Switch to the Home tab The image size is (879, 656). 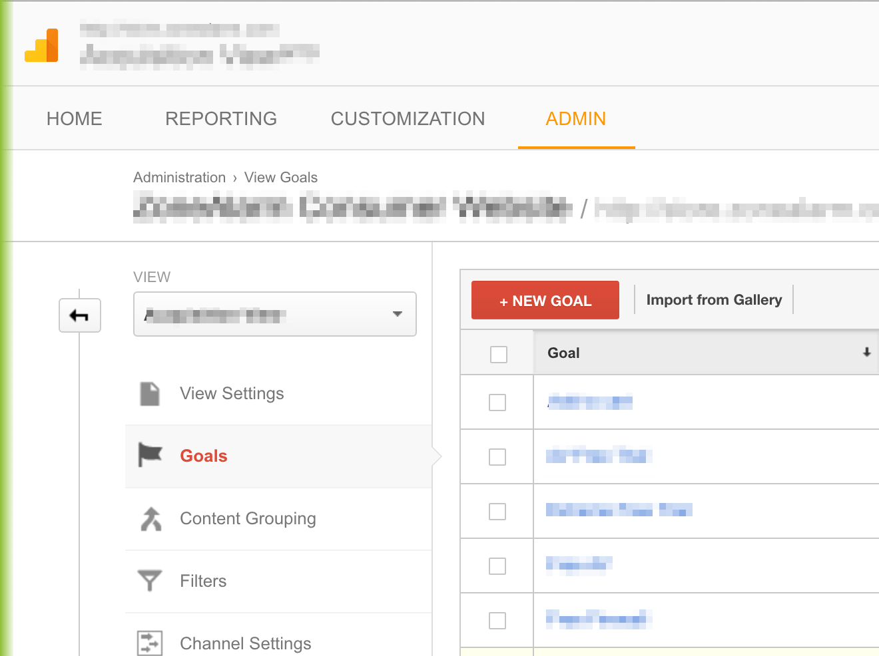(x=74, y=118)
